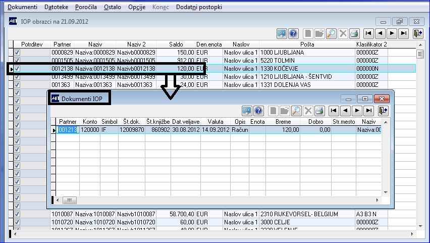Click the printer icon in Dokumenti IOP toolbar
This screenshot has width=430, height=243.
click(x=319, y=111)
